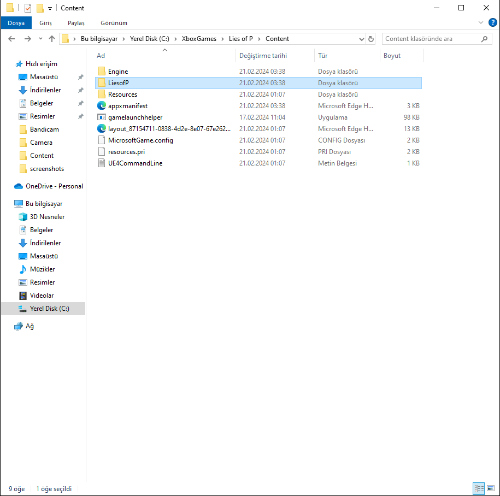Expand address bar history dropdown
The height and width of the screenshot is (496, 500).
(361, 39)
